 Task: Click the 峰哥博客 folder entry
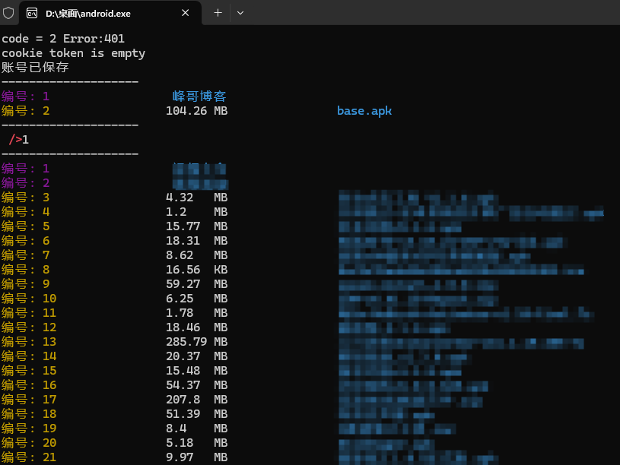199,96
